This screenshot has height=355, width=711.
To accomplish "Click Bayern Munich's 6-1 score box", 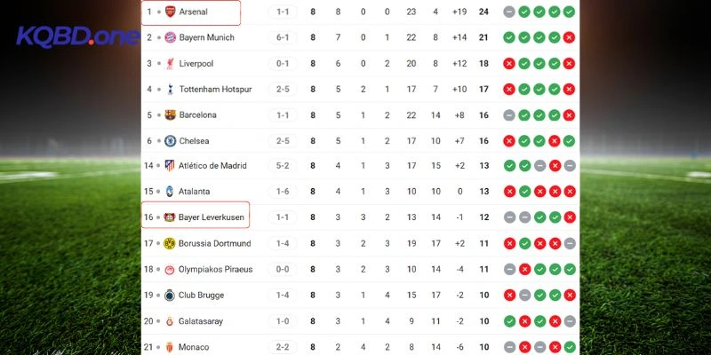I will 283,38.
